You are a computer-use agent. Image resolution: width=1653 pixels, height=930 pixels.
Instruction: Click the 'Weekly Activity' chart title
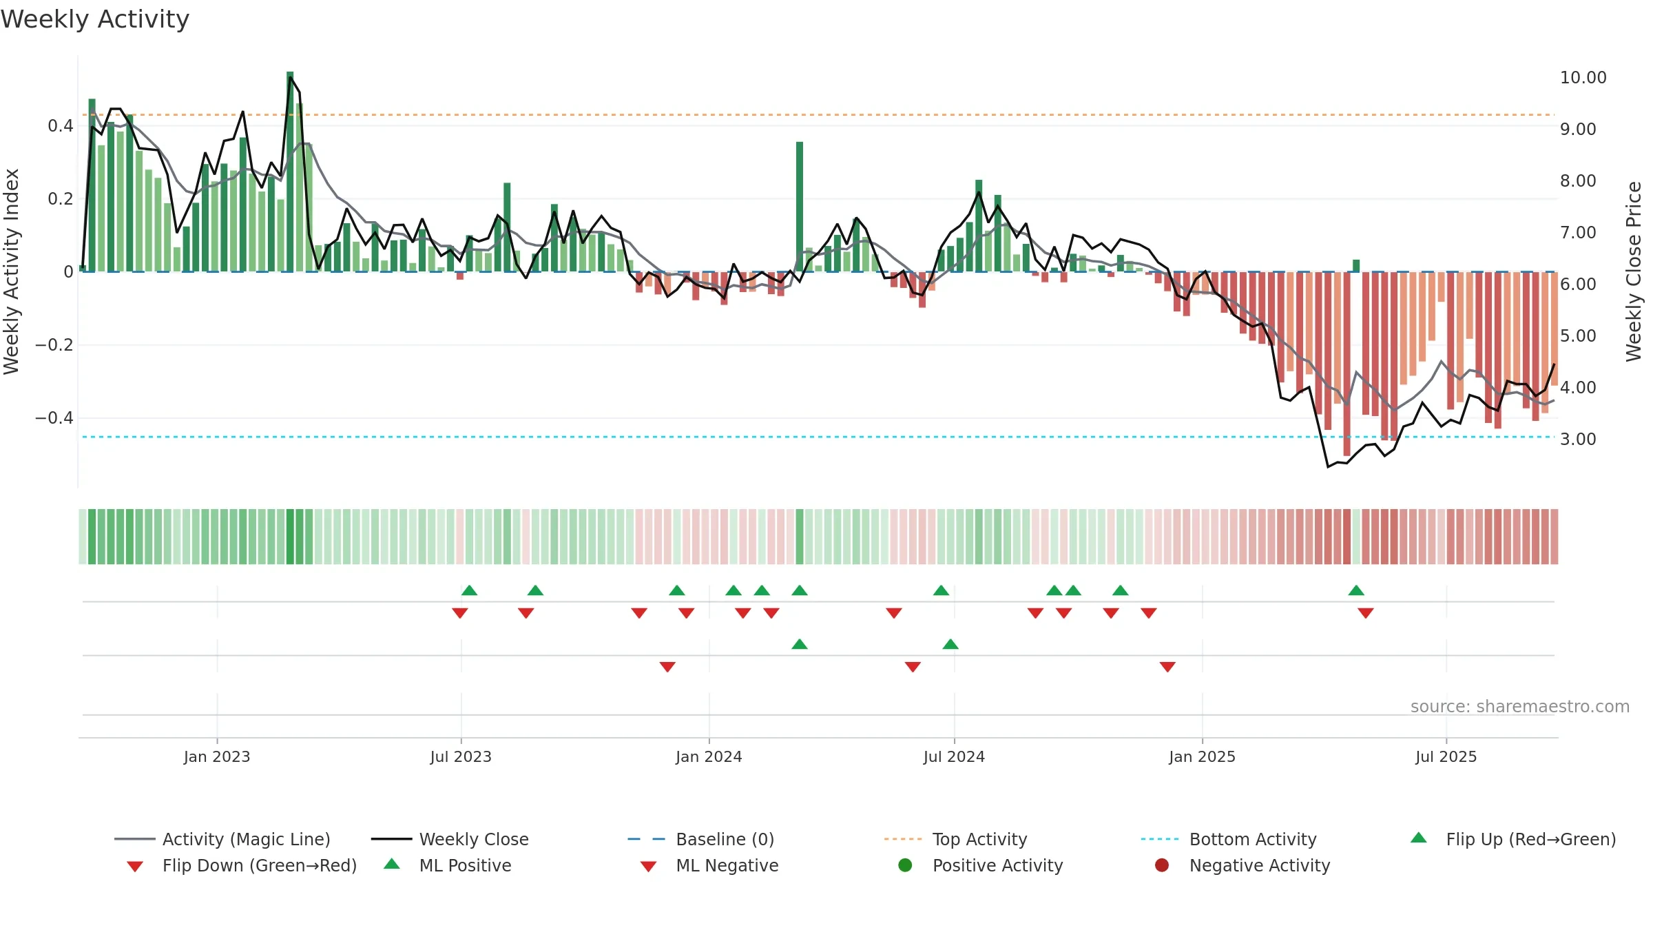tap(95, 19)
